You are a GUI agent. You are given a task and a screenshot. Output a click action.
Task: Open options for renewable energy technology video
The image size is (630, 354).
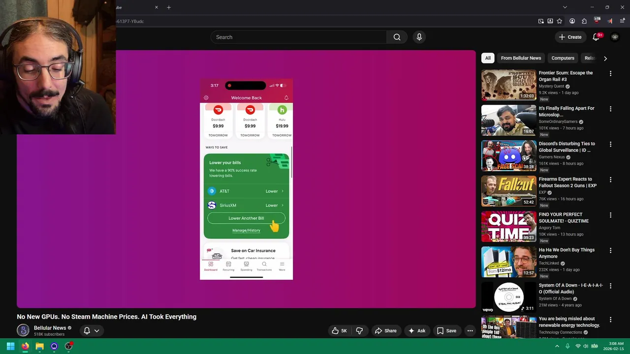coord(610,320)
